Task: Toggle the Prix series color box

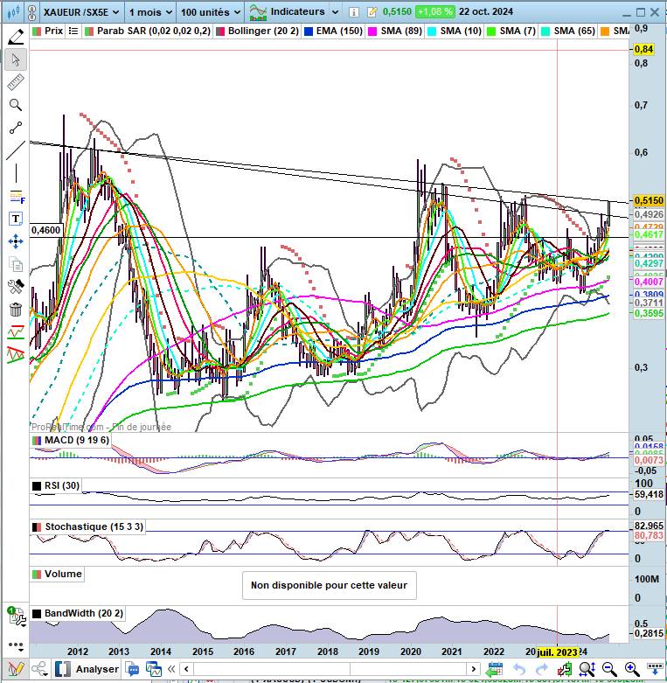Action: coord(37,31)
